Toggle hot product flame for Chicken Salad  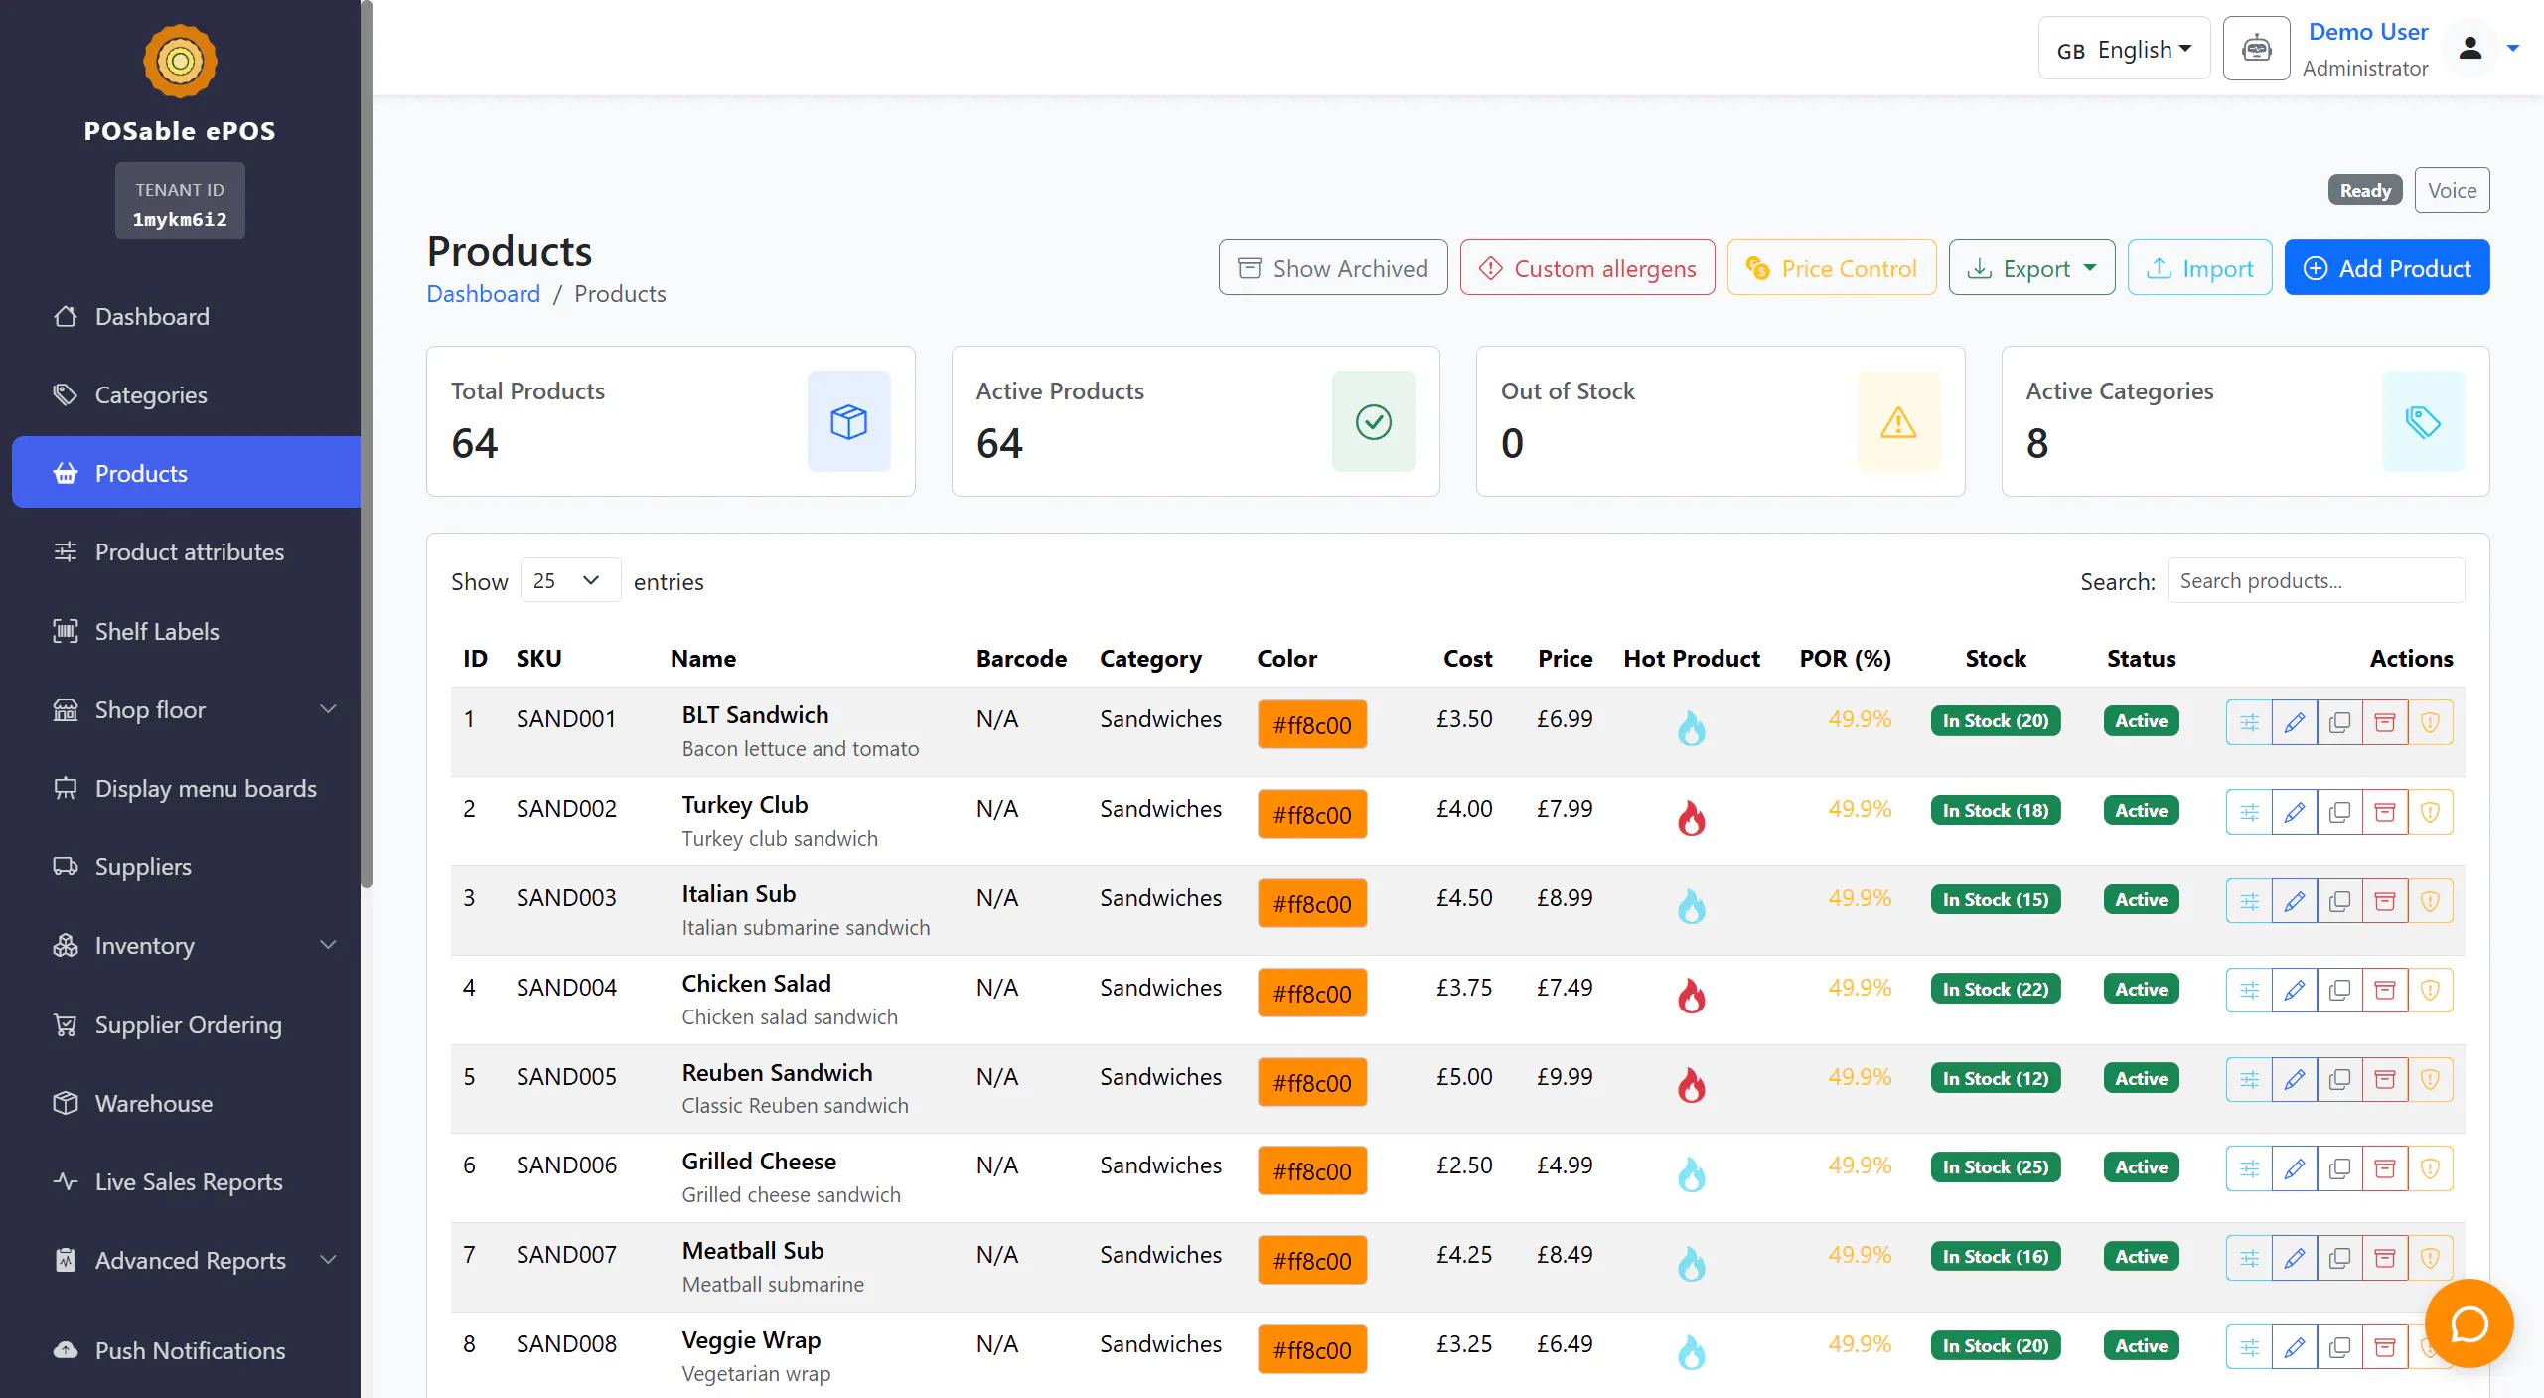[1691, 995]
